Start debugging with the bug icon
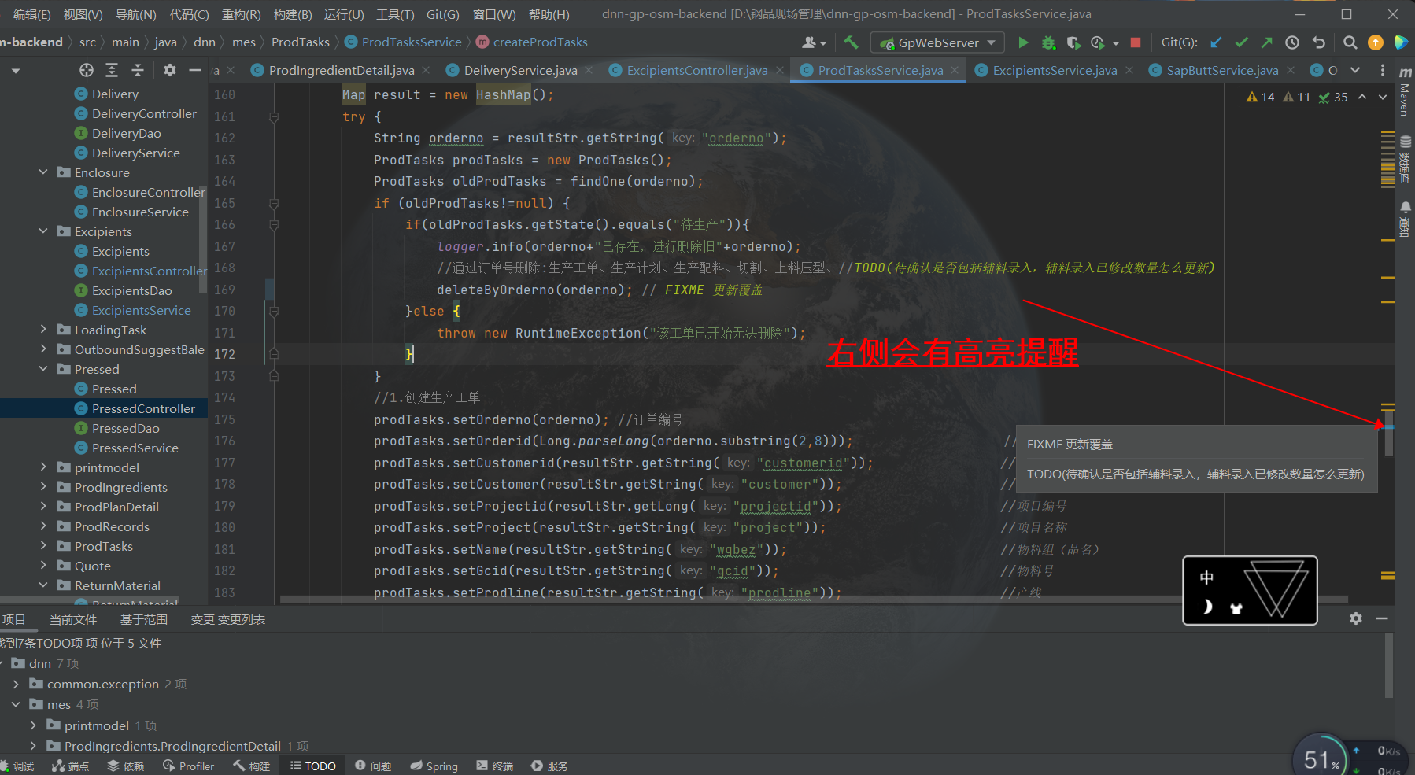Screen dimensions: 1415x775 1048,42
